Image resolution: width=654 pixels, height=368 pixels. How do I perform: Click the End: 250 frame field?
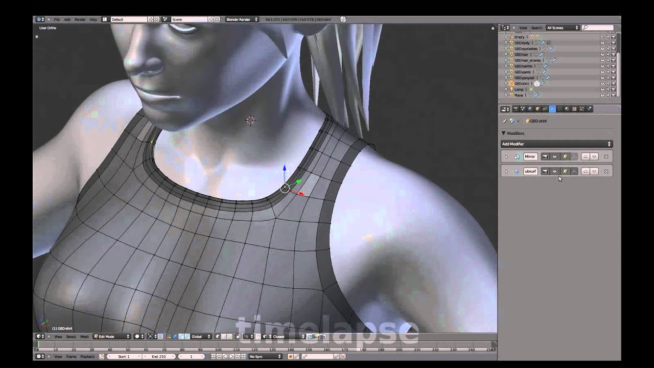[158, 356]
